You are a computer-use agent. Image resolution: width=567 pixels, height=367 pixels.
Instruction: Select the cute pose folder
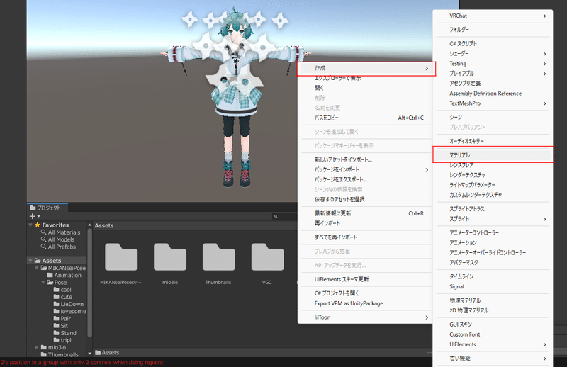63,297
